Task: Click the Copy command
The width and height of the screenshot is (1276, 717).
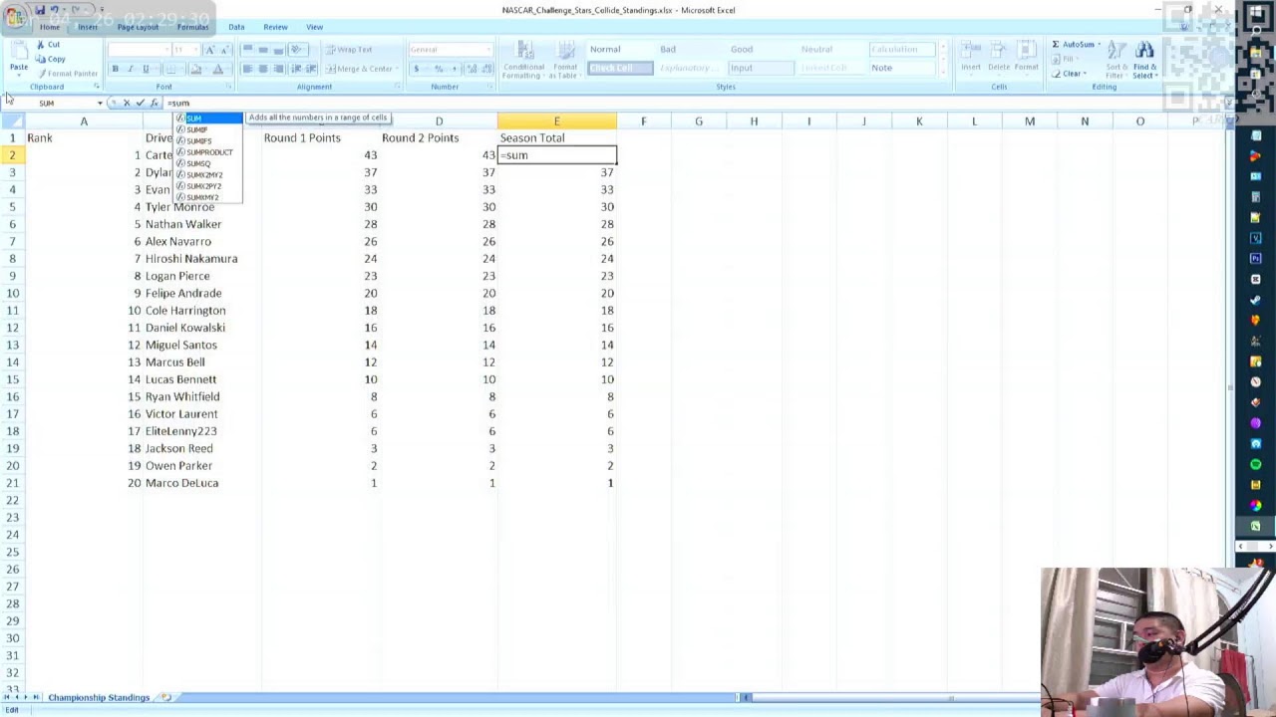Action: tap(51, 59)
